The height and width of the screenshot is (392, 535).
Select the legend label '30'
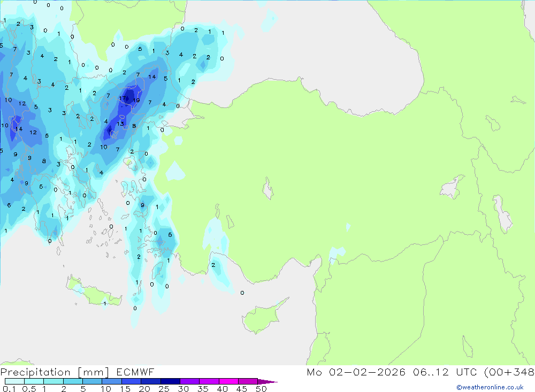coord(183,389)
